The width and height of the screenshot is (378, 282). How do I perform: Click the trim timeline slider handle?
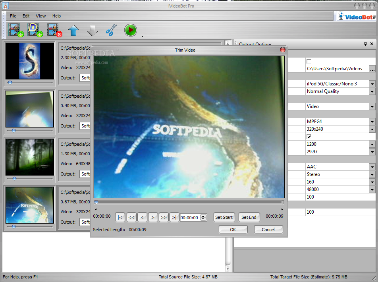[96, 202]
